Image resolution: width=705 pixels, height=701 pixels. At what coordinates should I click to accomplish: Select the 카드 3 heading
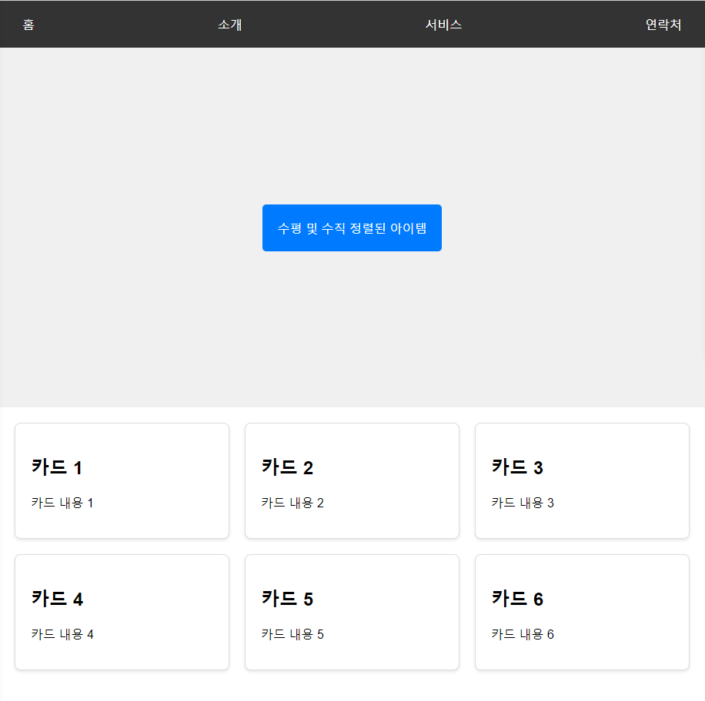pos(517,467)
